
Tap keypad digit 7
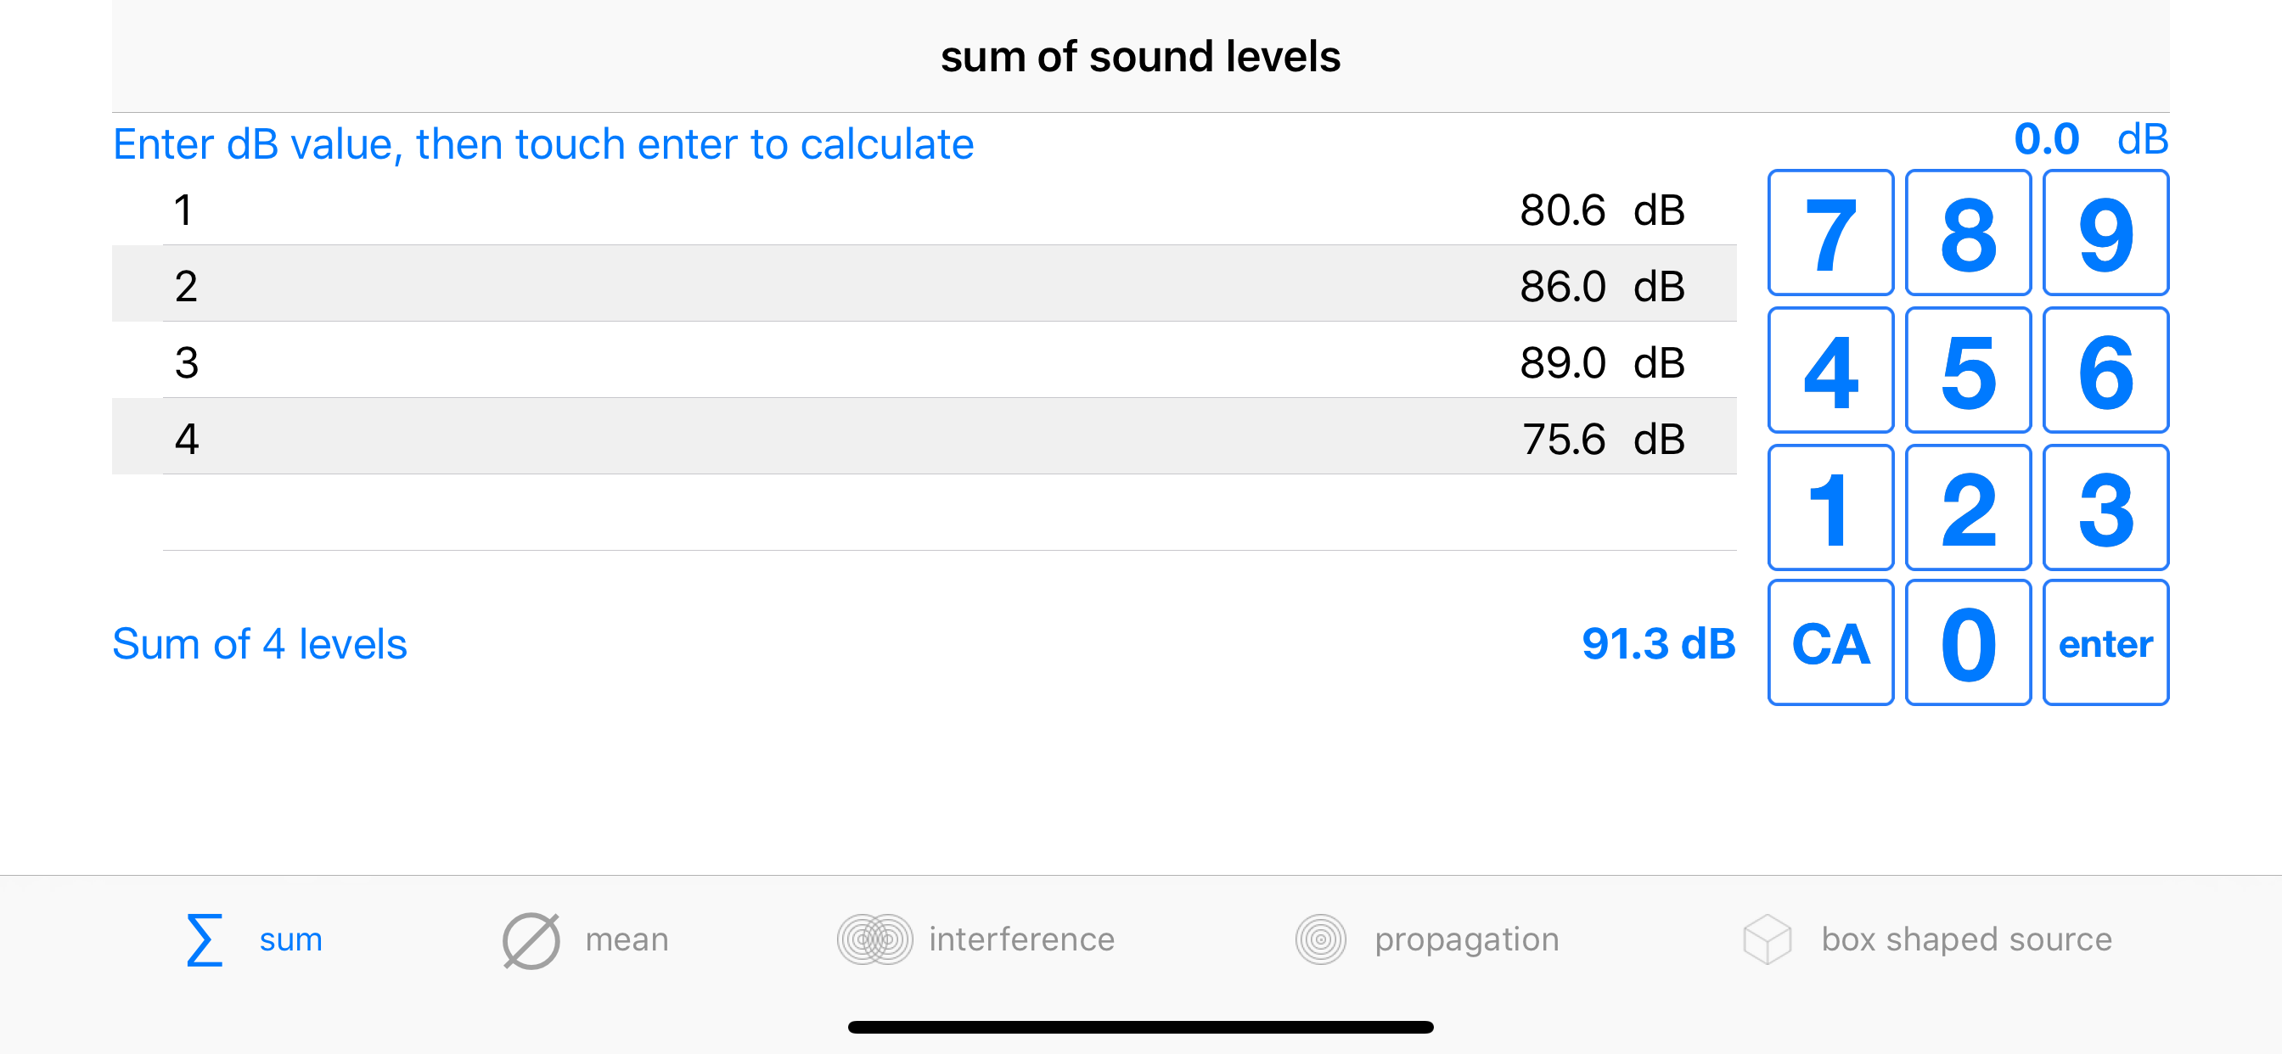pos(1830,233)
